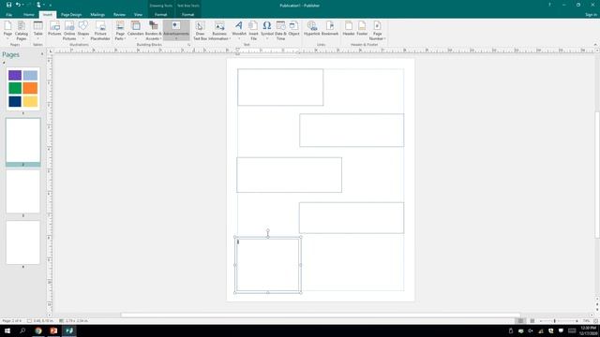Screen dimensions: 600x337
Task: Open the Calendars gallery
Action: pos(135,31)
